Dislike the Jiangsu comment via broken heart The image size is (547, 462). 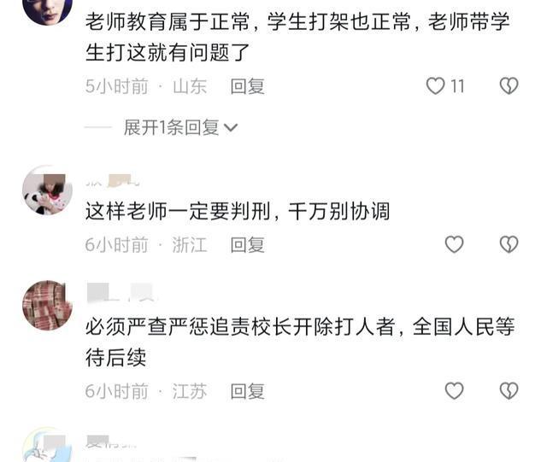coord(509,390)
